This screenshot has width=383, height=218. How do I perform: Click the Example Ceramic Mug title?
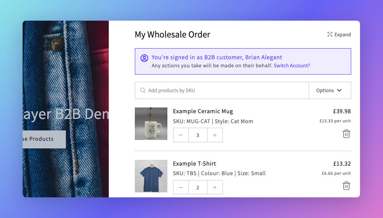point(203,111)
